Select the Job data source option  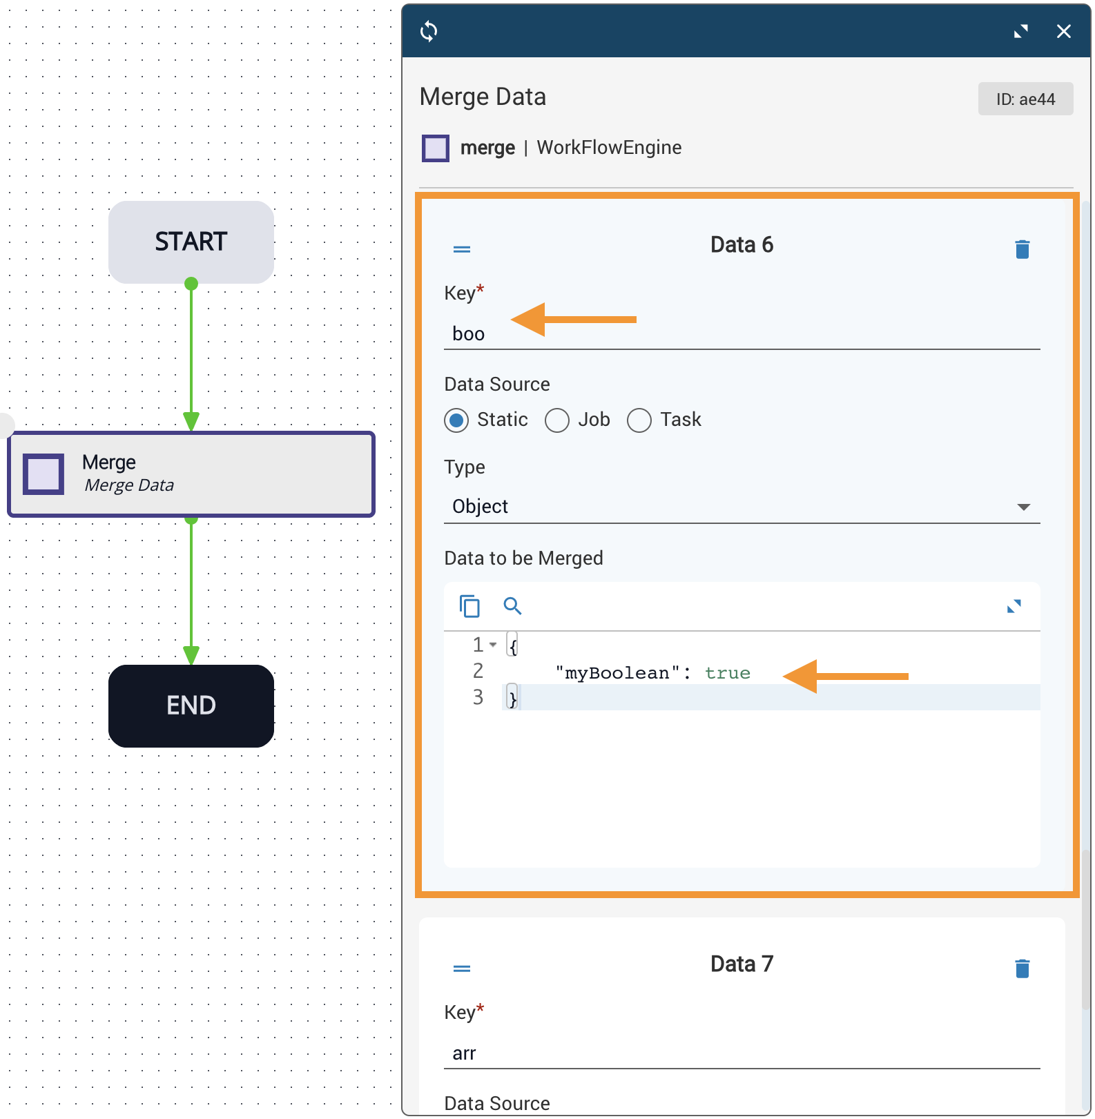pyautogui.click(x=557, y=420)
